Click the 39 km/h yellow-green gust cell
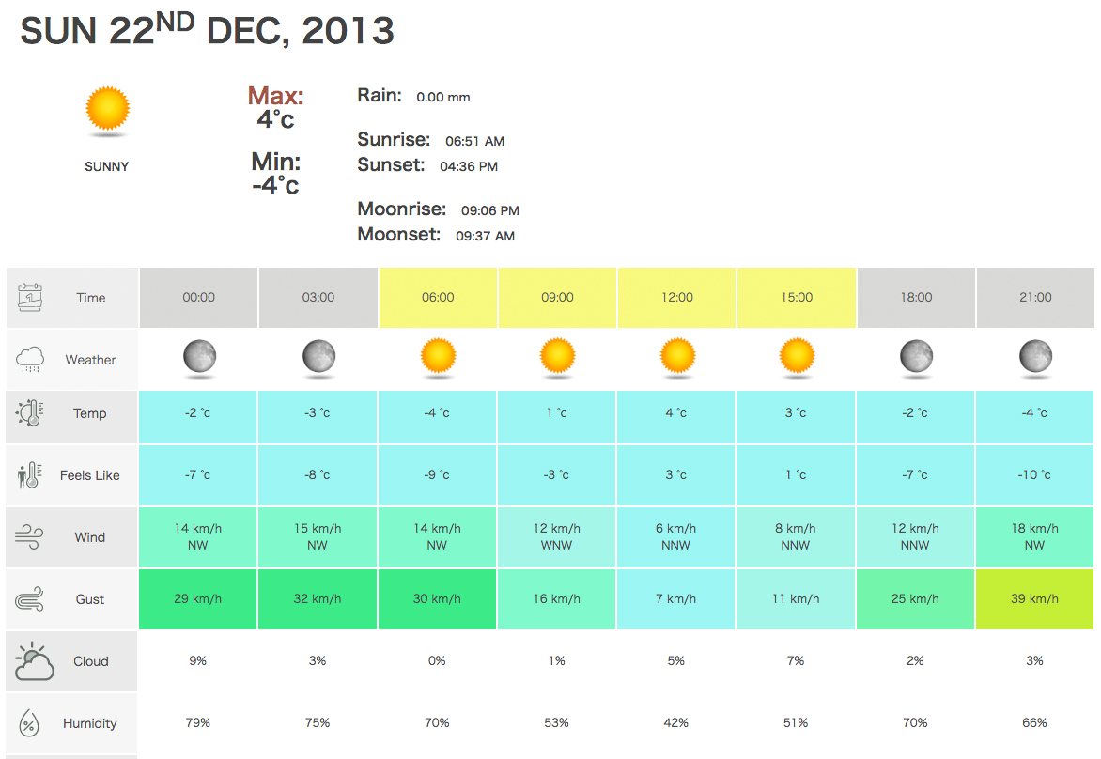1101x759 pixels. click(x=1035, y=599)
